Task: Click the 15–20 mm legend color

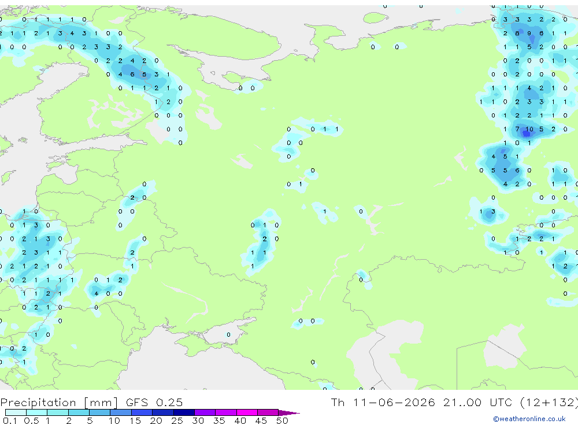Action: coord(142,412)
